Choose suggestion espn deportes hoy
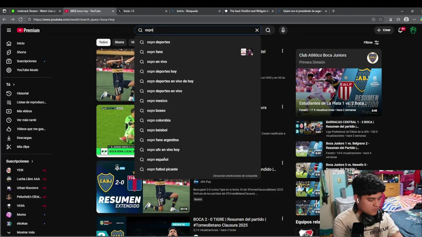422x237 pixels. (x=197, y=71)
